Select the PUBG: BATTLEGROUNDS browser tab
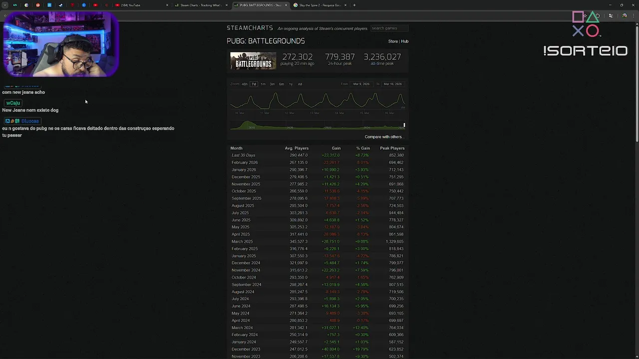The width and height of the screenshot is (639, 359). pos(260,5)
